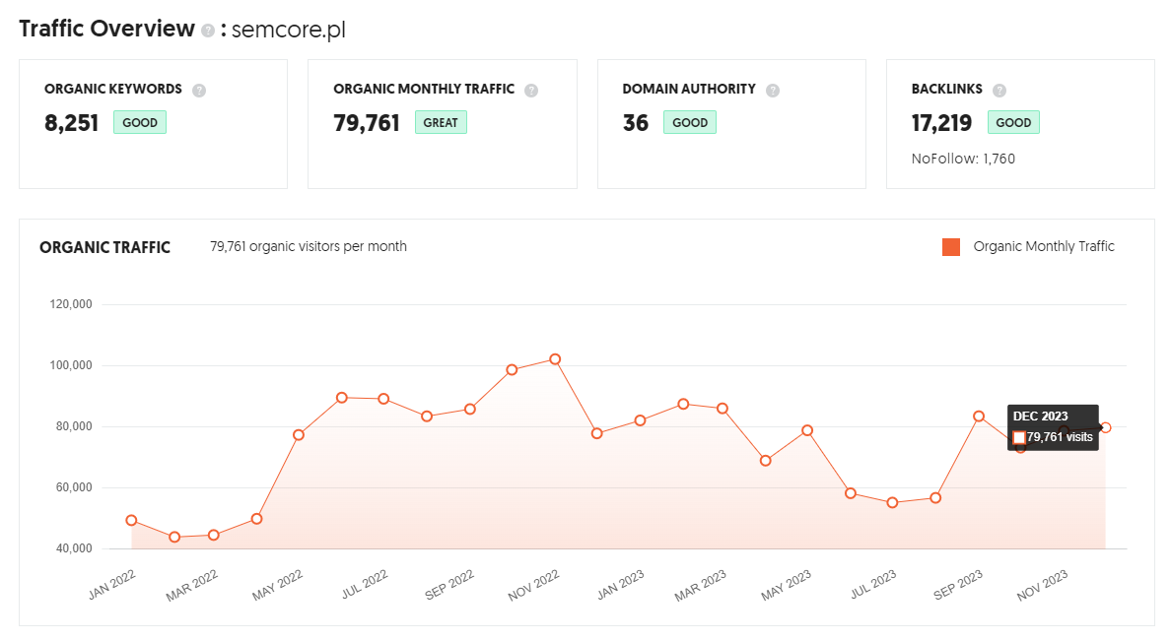Select the Jan 2022 data point
This screenshot has width=1171, height=641.
[131, 520]
